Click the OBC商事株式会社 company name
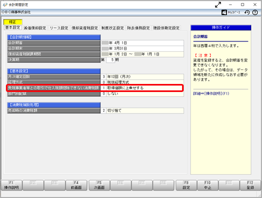The width and height of the screenshot is (262, 198). [16, 12]
